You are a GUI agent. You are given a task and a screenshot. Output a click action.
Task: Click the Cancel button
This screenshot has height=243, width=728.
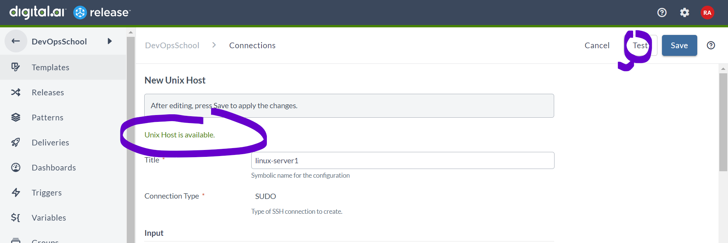[597, 46]
